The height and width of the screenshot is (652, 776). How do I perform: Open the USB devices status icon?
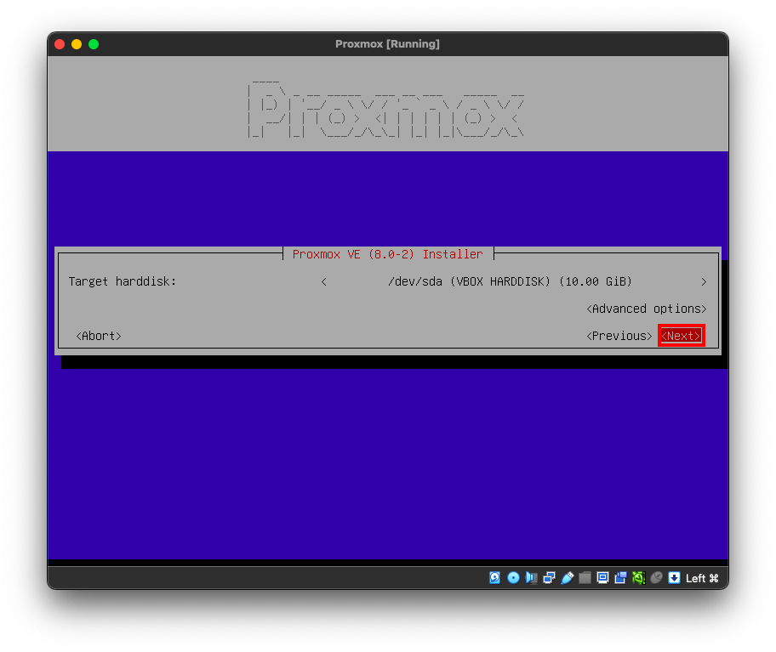click(568, 578)
